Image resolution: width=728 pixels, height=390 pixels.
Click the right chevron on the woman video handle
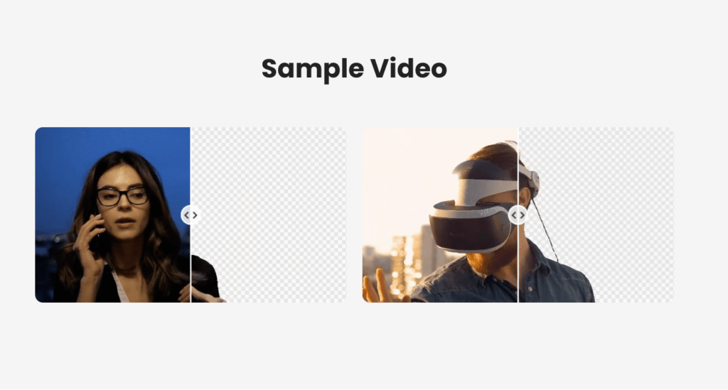(x=195, y=215)
